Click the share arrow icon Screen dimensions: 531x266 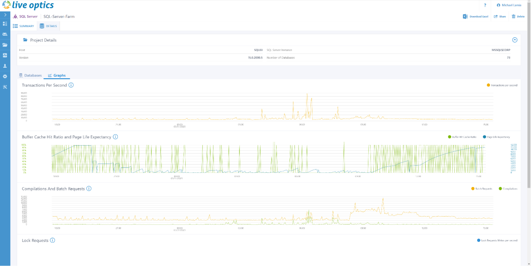[496, 16]
